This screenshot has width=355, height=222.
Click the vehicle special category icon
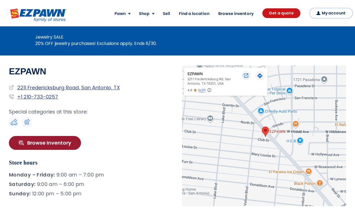point(14,122)
